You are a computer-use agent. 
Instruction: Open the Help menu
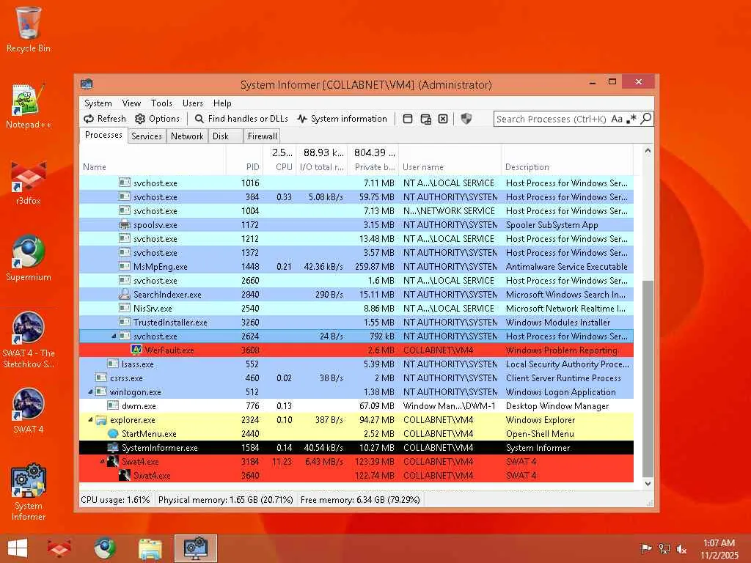click(x=222, y=103)
